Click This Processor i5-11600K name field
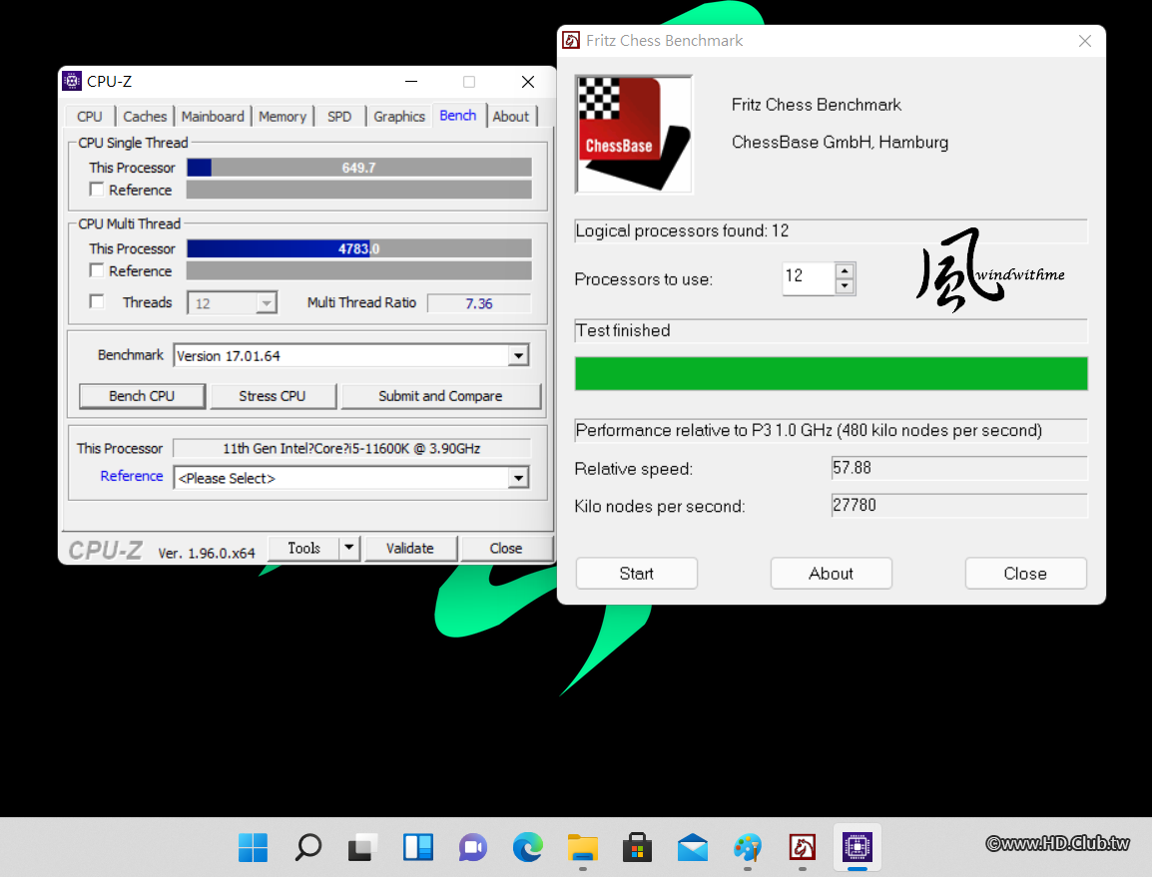 pos(351,448)
